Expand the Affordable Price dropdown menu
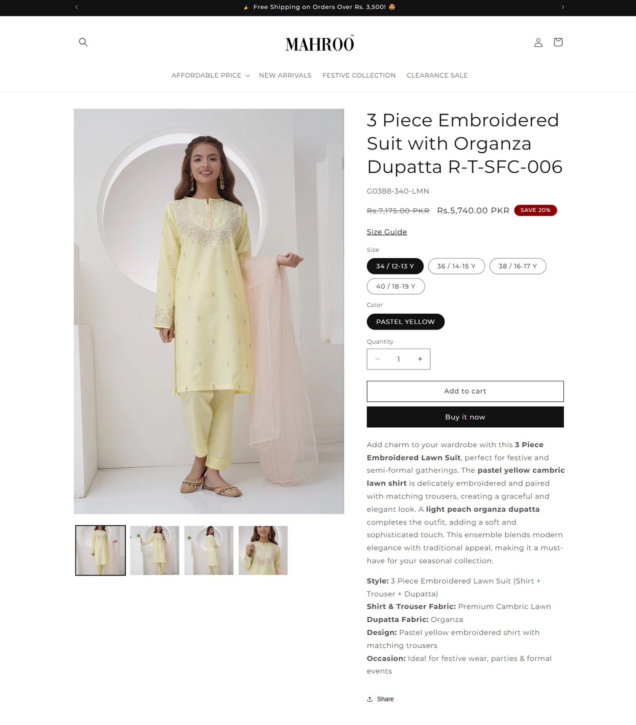Image resolution: width=636 pixels, height=725 pixels. coord(211,75)
